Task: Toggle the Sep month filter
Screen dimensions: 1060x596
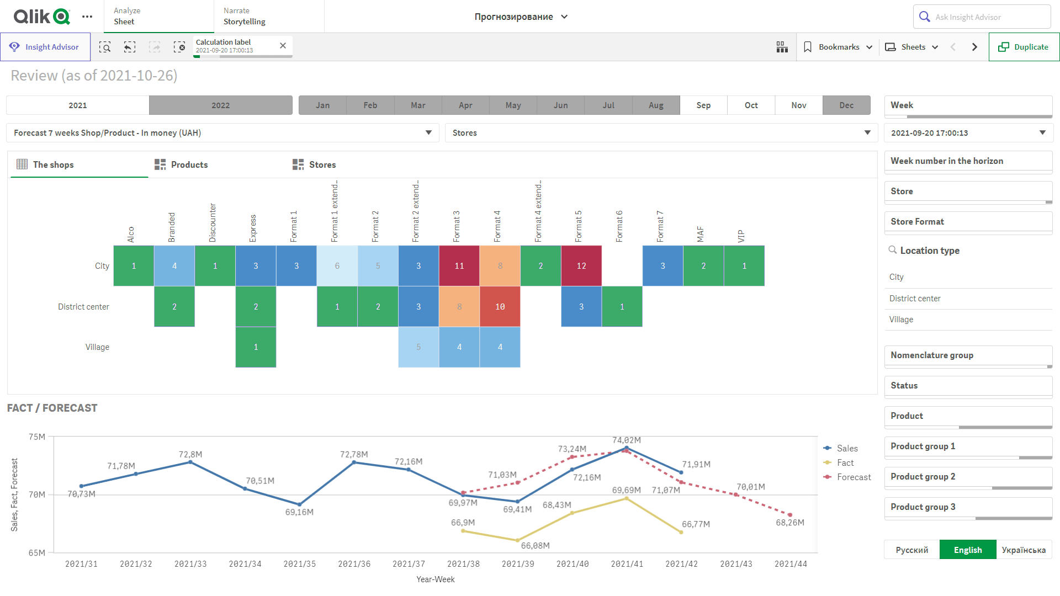Action: coord(703,105)
